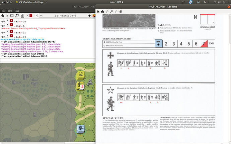This screenshot has width=231, height=144.
Task: Click the orange icon right of plus
Action: click(x=94, y=16)
